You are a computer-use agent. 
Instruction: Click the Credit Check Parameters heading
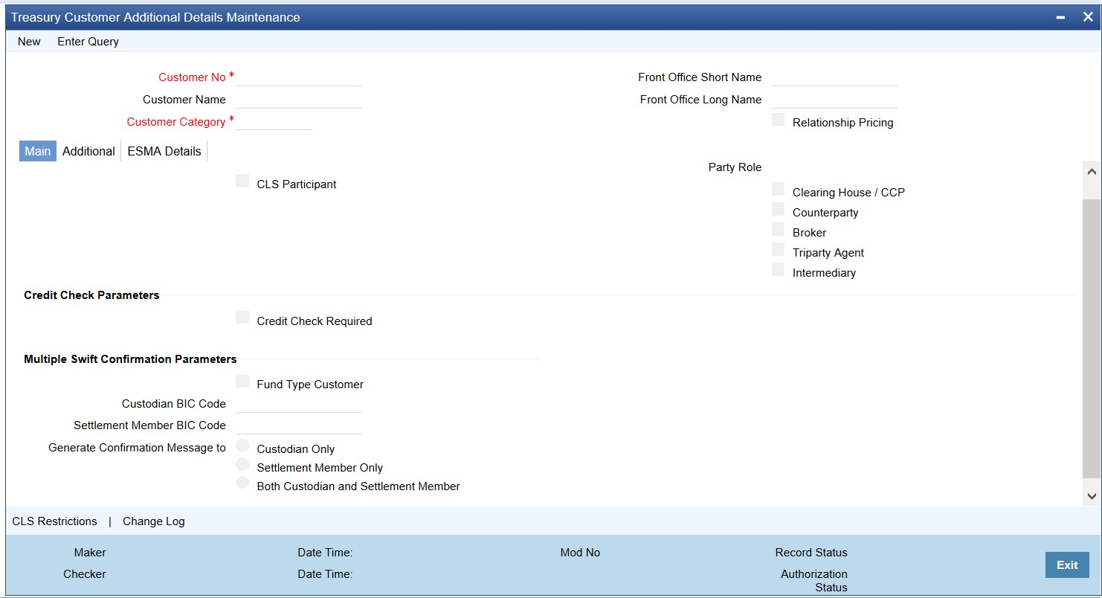pos(91,295)
